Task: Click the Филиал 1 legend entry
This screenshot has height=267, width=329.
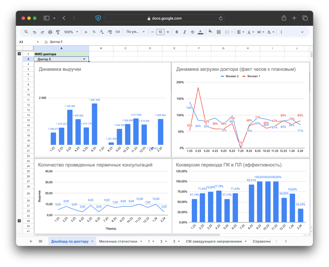Action: (251, 76)
